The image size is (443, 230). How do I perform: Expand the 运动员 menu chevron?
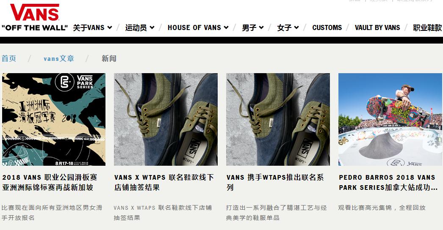(x=152, y=27)
